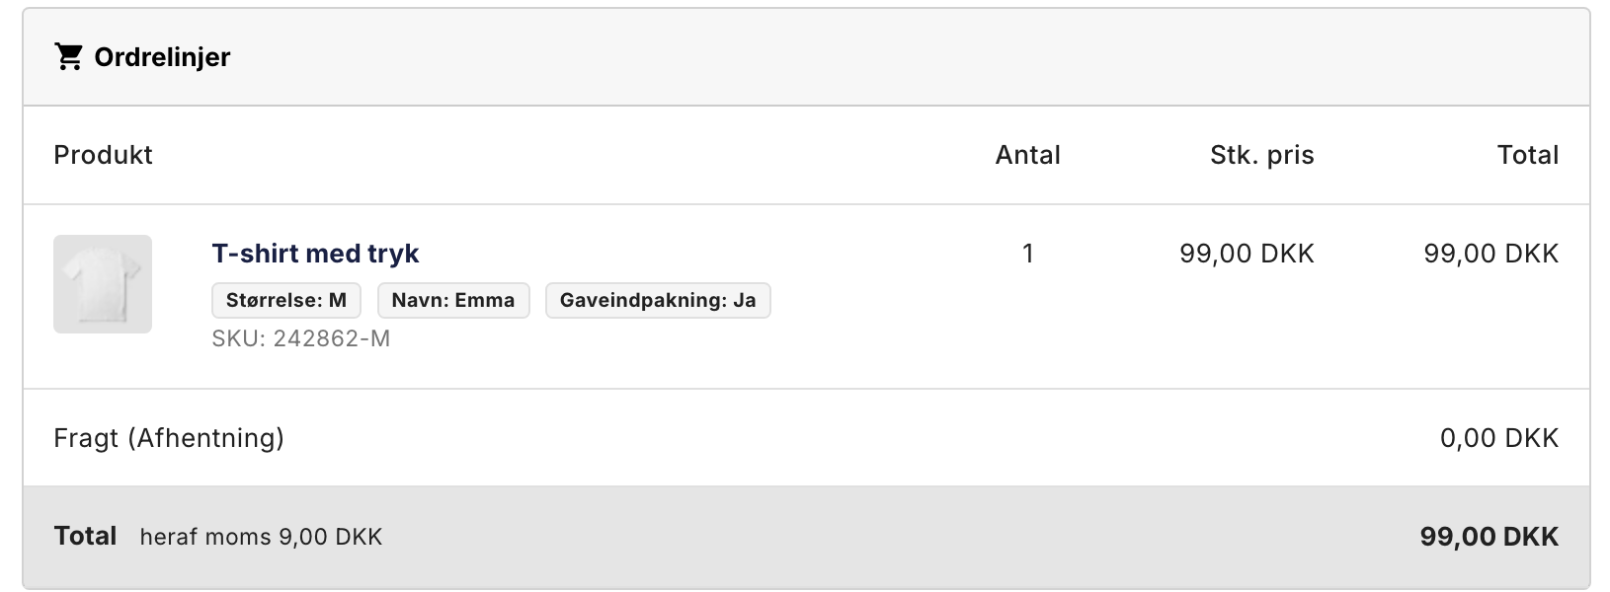Click the Antal column header
The height and width of the screenshot is (592, 1610).
coord(1027,155)
